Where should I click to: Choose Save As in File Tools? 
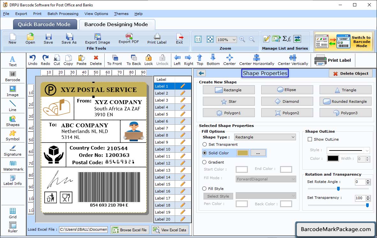[x=69, y=39]
